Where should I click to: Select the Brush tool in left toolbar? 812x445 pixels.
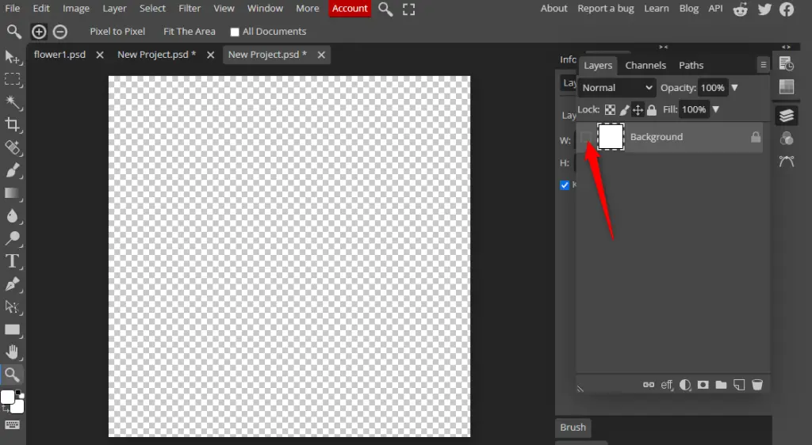click(x=12, y=170)
